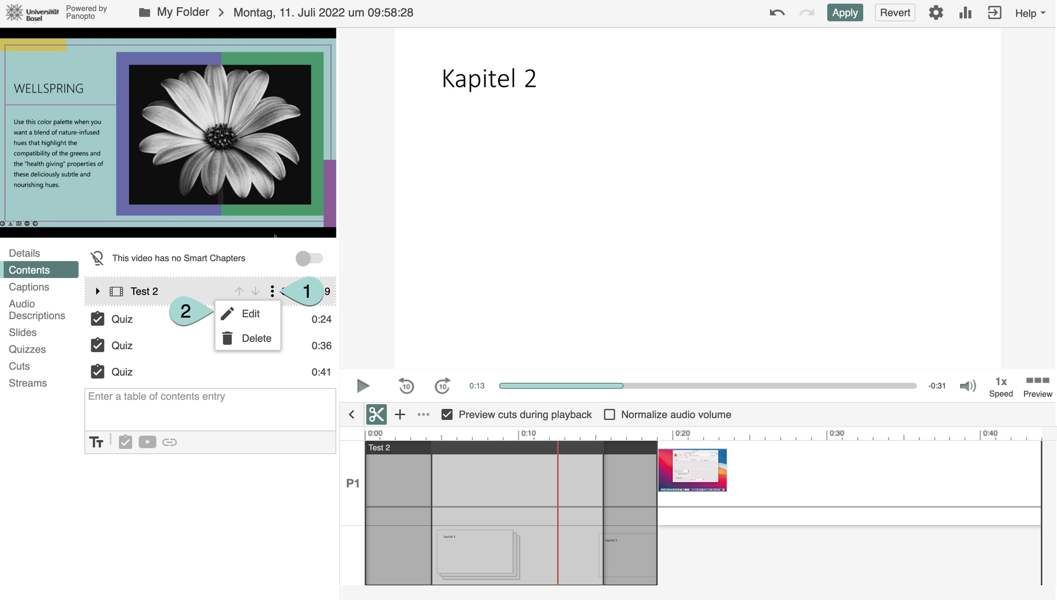The width and height of the screenshot is (1057, 600).
Task: Click the undo arrow
Action: [777, 13]
